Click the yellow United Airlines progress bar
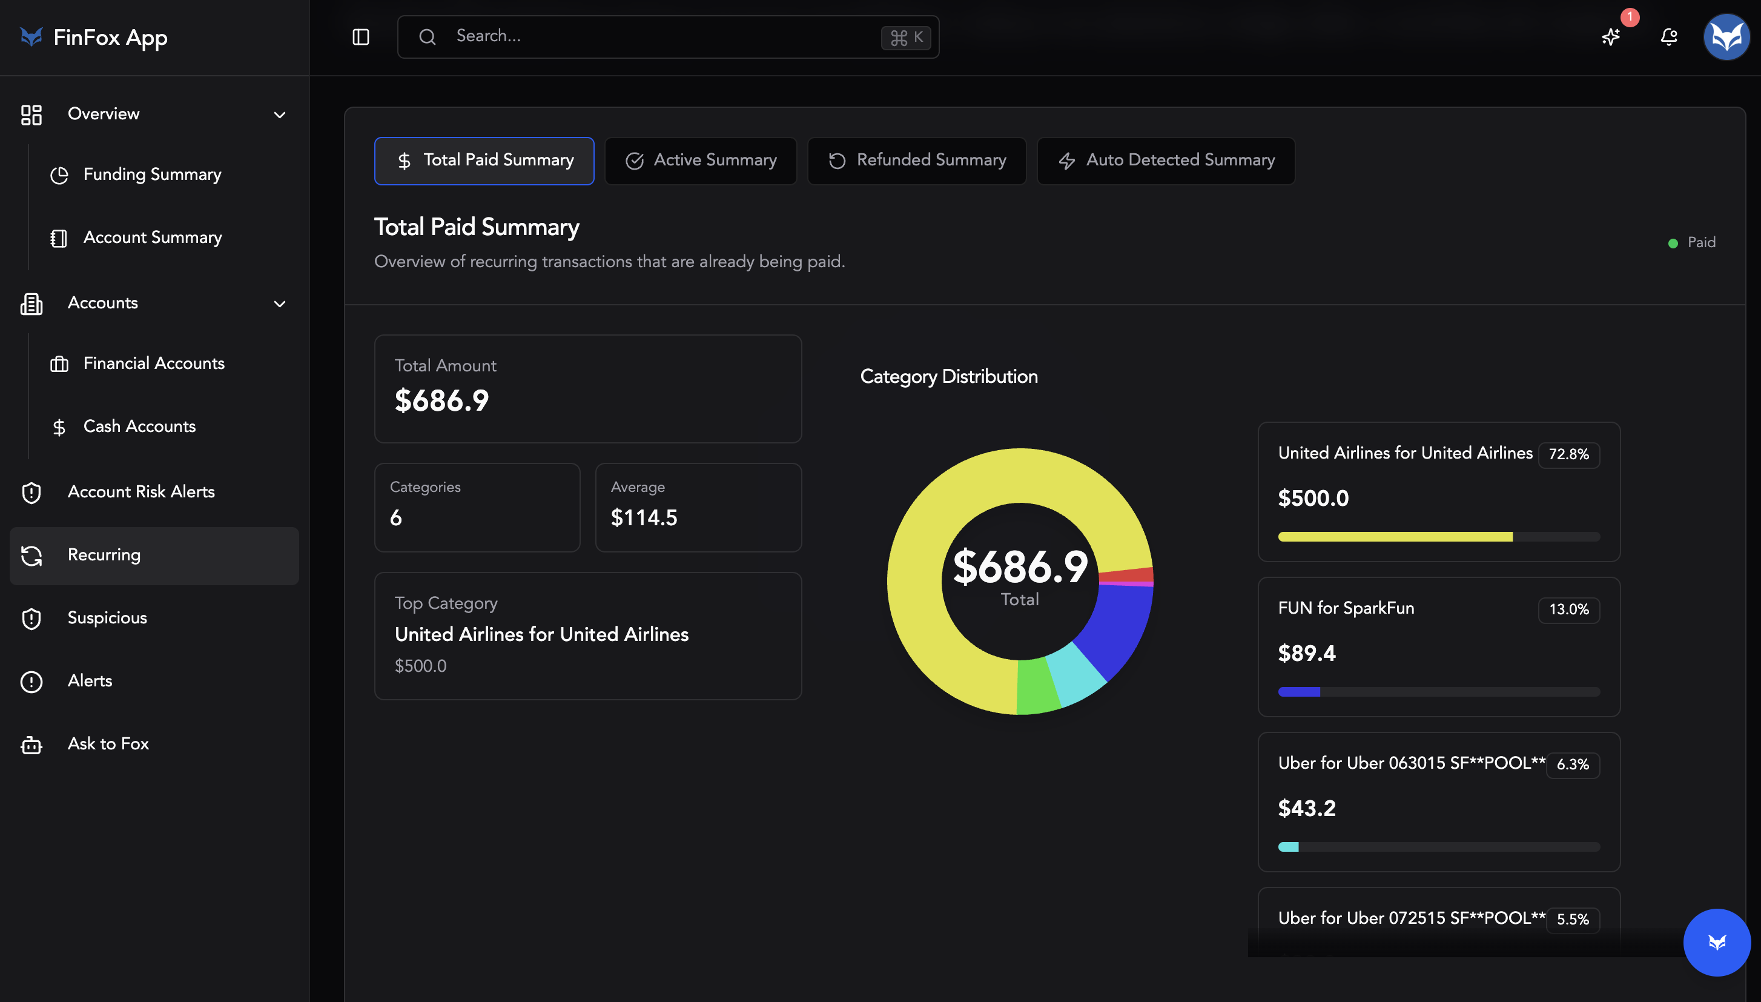This screenshot has height=1002, width=1761. [x=1395, y=536]
